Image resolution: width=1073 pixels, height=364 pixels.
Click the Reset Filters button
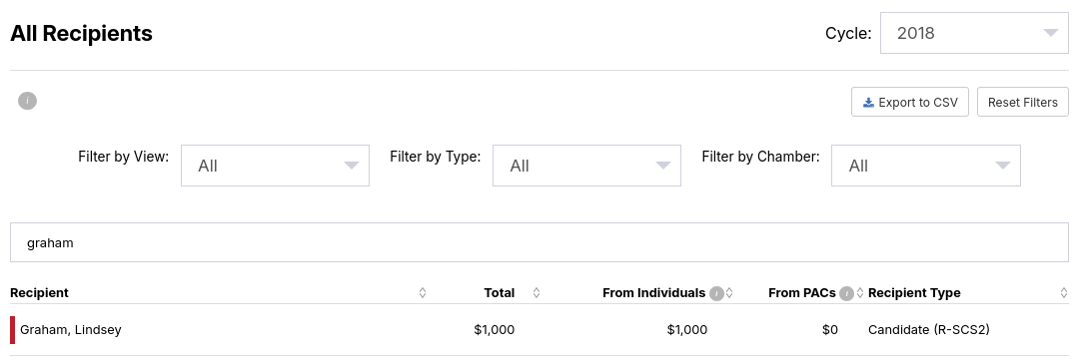(x=1023, y=102)
